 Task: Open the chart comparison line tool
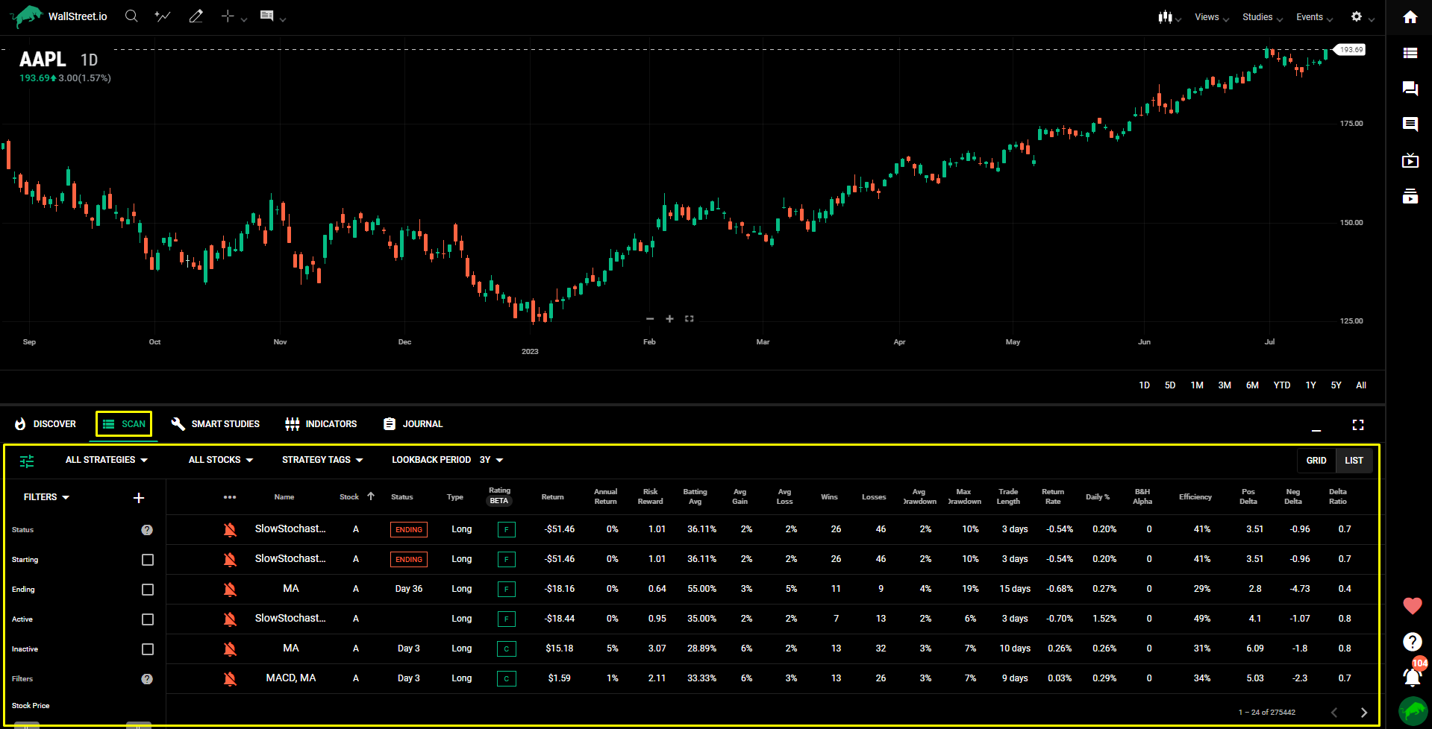[x=162, y=16]
